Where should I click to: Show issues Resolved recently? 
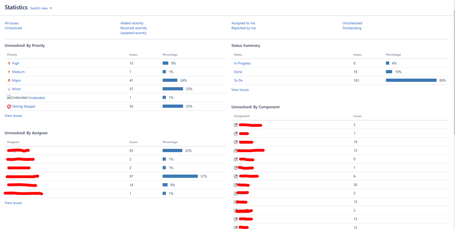click(134, 28)
